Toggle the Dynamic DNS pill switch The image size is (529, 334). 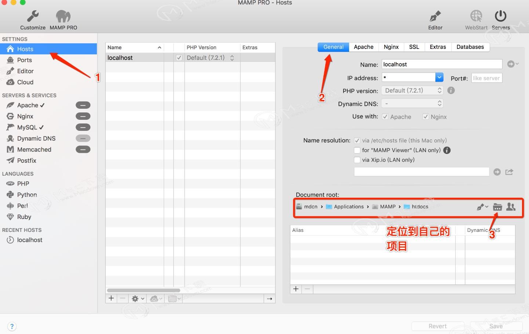click(83, 138)
